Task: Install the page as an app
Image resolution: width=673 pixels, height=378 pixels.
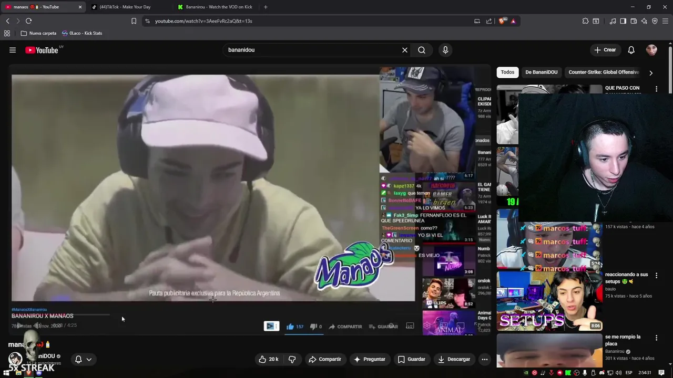Action: pos(477,21)
